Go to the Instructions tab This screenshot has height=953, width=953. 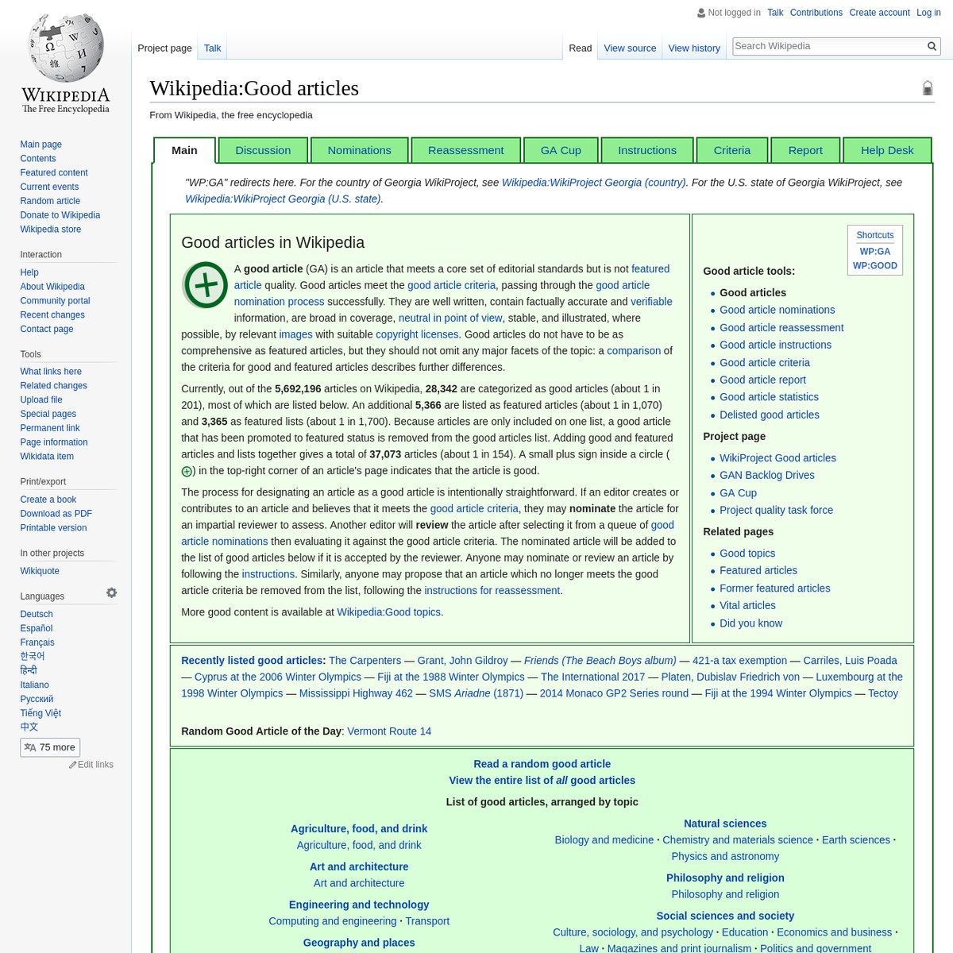(x=647, y=150)
